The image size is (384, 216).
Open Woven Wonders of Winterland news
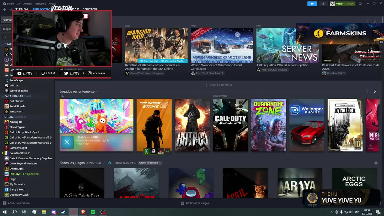(222, 45)
